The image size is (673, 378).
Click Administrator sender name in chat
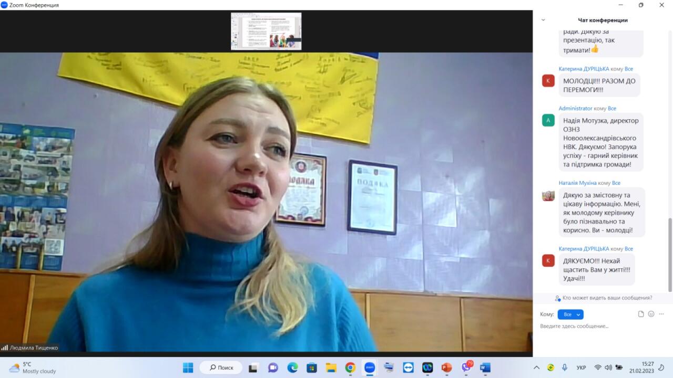(x=575, y=109)
